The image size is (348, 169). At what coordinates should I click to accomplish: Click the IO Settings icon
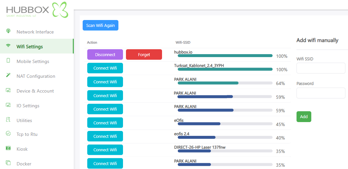(x=9, y=105)
